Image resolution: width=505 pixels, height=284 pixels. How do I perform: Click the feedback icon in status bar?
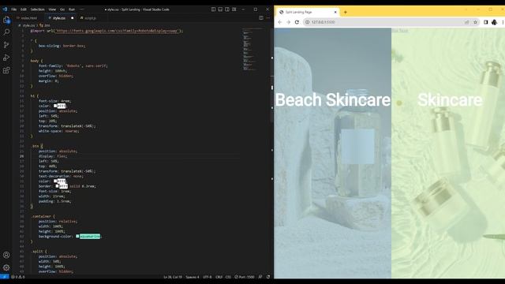click(x=260, y=277)
